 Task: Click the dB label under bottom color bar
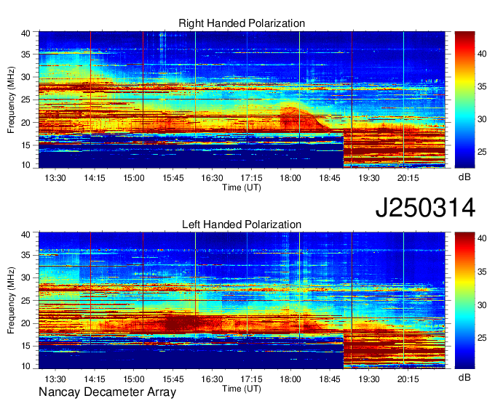coord(464,377)
